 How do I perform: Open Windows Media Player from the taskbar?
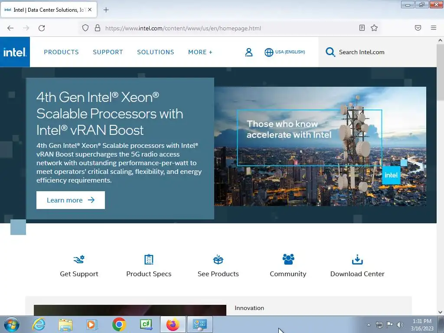pyautogui.click(x=92, y=325)
